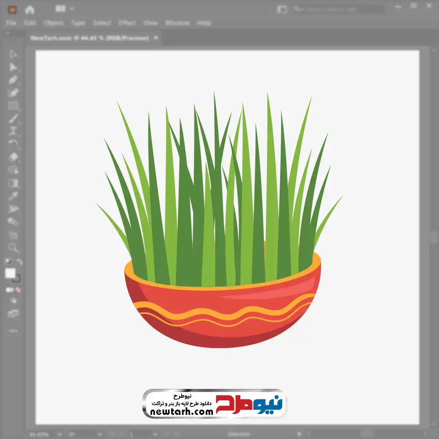Select the Selection tool arrow
This screenshot has height=439, width=439.
(x=13, y=54)
